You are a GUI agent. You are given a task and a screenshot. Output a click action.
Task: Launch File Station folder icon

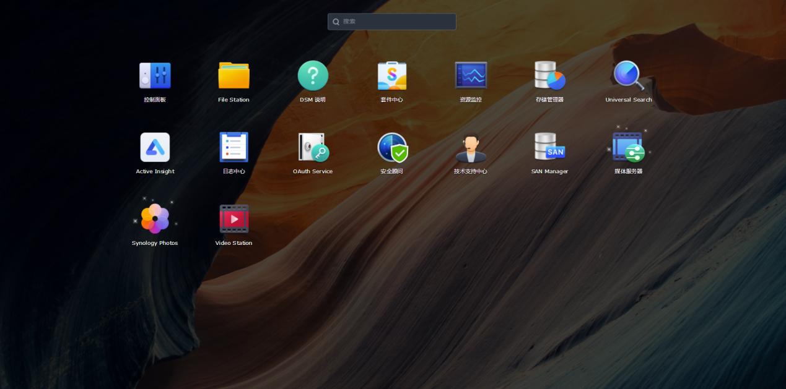(x=234, y=75)
